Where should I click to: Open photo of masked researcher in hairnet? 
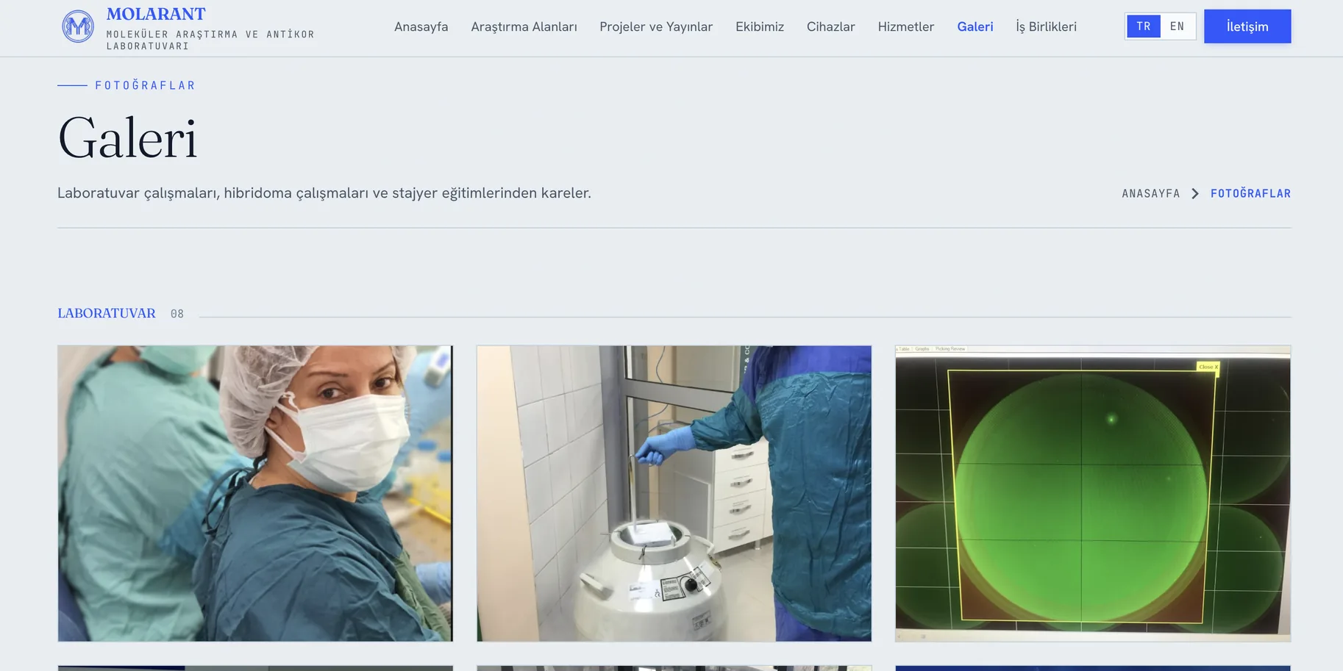[255, 493]
